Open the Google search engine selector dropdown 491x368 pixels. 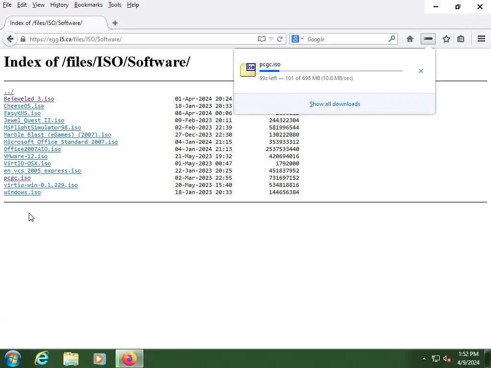(297, 39)
